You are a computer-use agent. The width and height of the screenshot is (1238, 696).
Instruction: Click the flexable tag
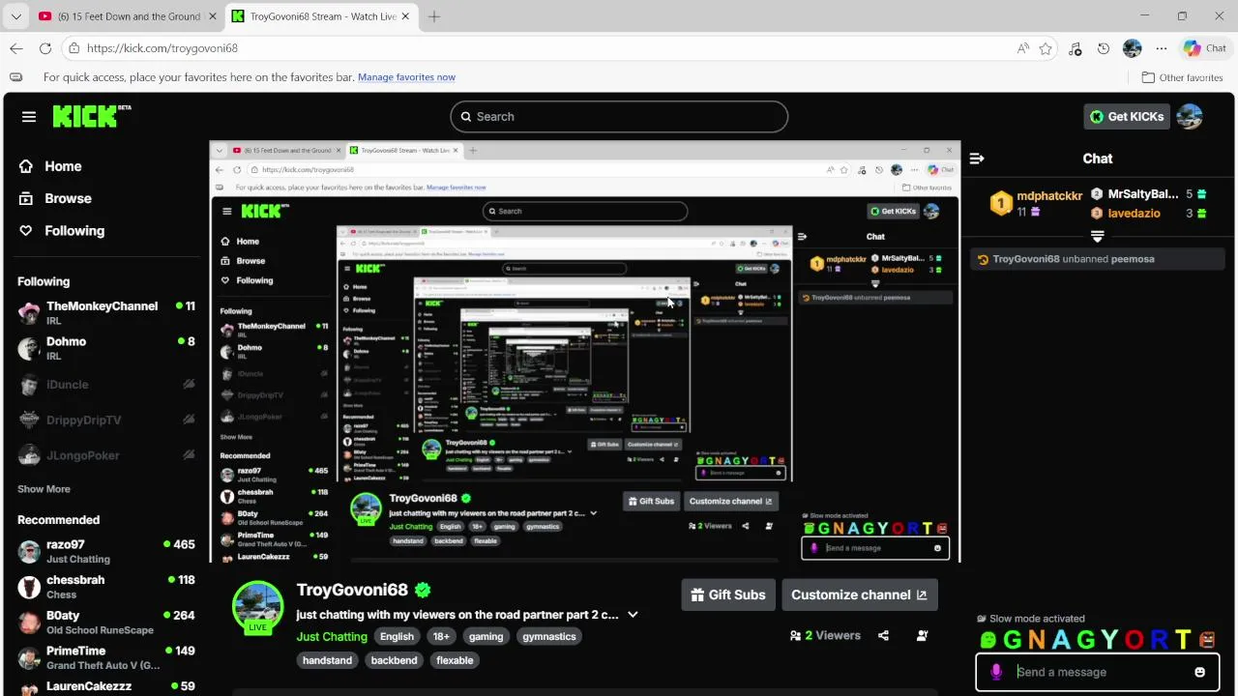click(455, 660)
